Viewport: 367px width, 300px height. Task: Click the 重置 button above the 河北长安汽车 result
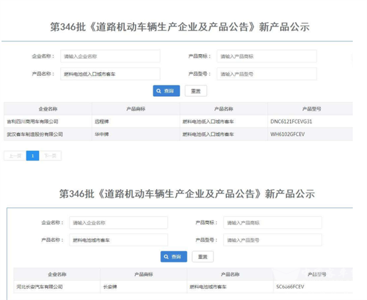tap(203, 257)
